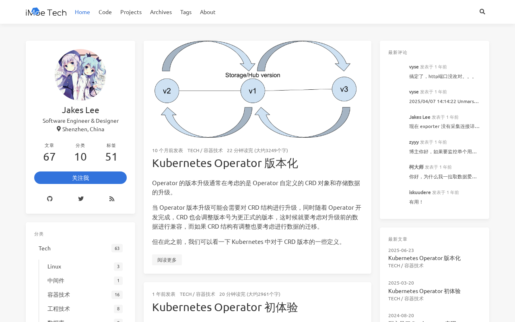Open the RSS feed icon
Image resolution: width=515 pixels, height=322 pixels.
pos(112,198)
